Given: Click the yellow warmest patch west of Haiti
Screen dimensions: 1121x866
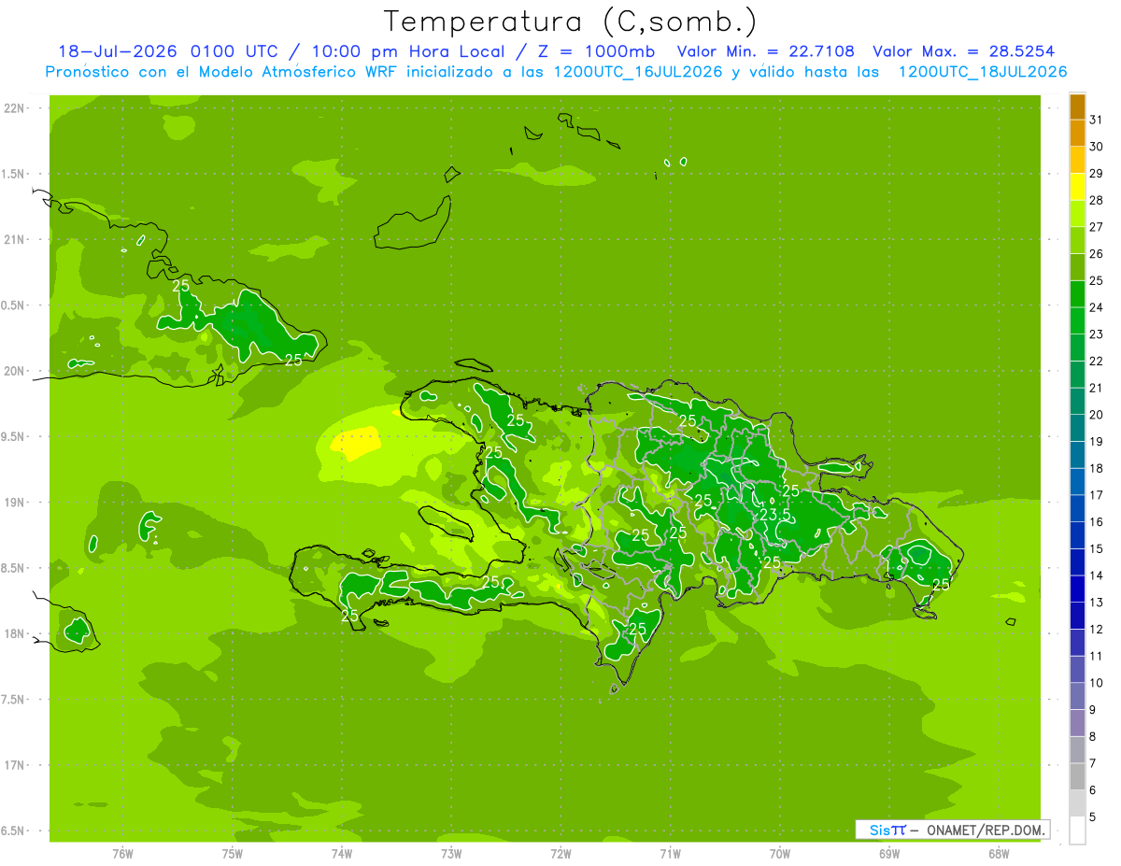Looking at the screenshot, I should (x=356, y=442).
